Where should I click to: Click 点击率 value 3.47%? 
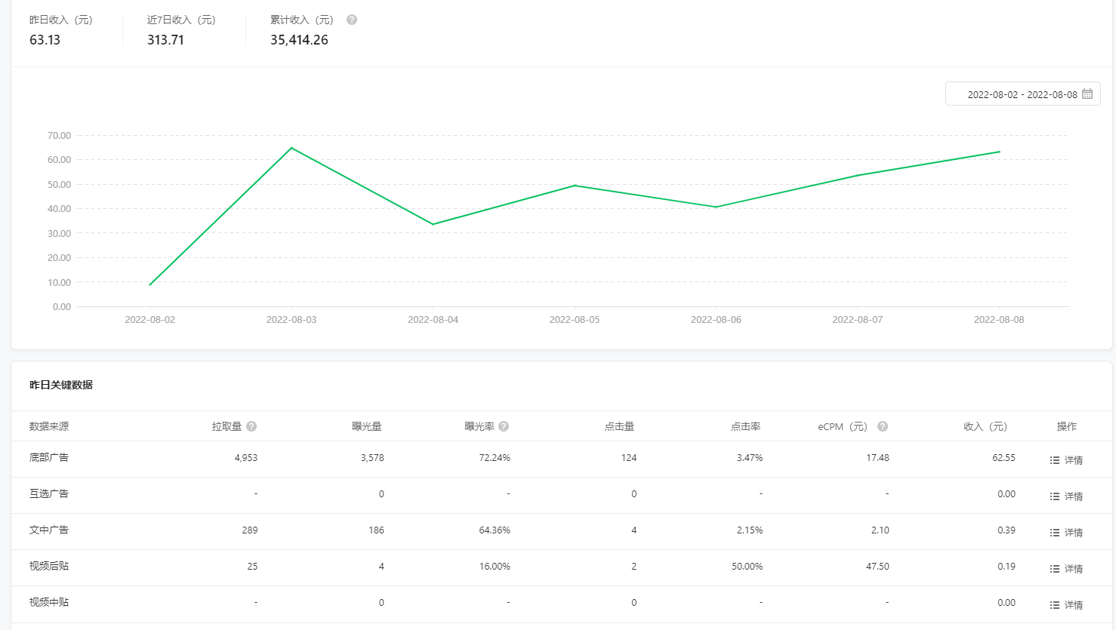750,458
